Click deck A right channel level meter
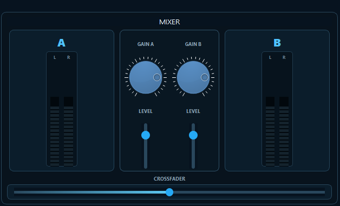The width and height of the screenshot is (340, 206). point(69,131)
